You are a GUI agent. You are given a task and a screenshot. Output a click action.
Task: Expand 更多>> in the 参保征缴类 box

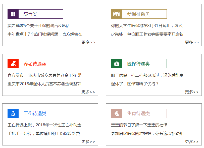coord(192,42)
